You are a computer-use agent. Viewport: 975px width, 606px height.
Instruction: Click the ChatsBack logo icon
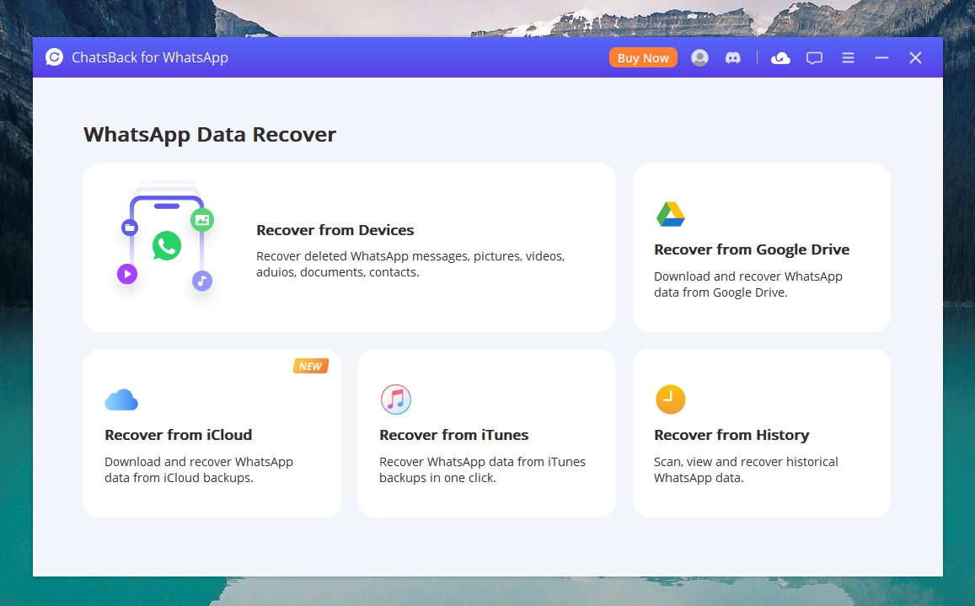tap(54, 57)
